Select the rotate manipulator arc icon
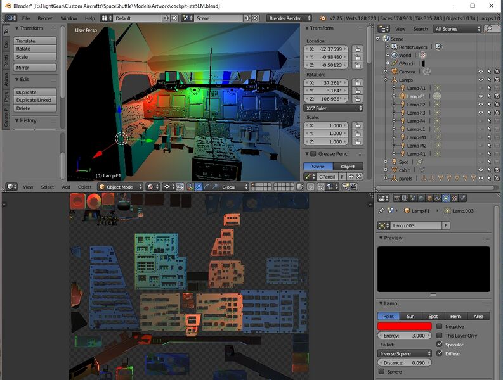 207,187
